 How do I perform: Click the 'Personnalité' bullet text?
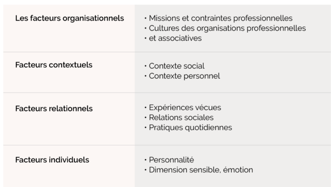[171, 160]
